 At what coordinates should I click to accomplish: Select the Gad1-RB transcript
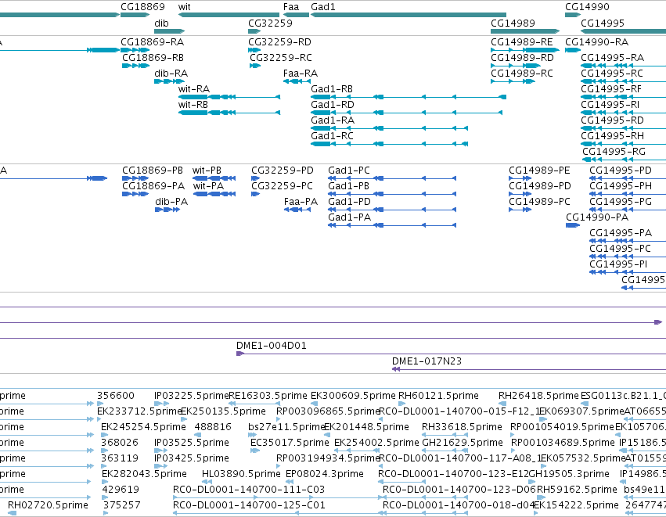[x=409, y=97]
